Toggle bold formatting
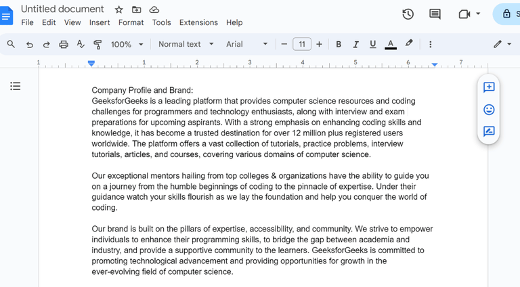Viewport: 520px width, 287px height. [x=339, y=44]
